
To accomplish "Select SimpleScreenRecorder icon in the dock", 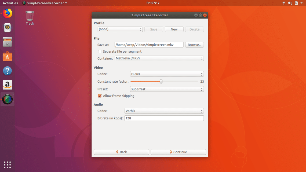I will [8, 99].
